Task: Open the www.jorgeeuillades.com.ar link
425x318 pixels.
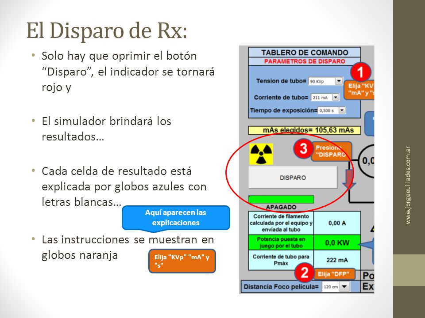Action: 408,185
